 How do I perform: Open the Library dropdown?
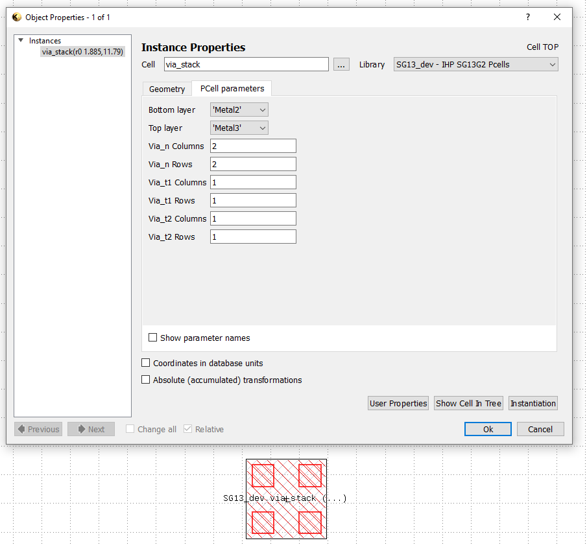tap(476, 64)
